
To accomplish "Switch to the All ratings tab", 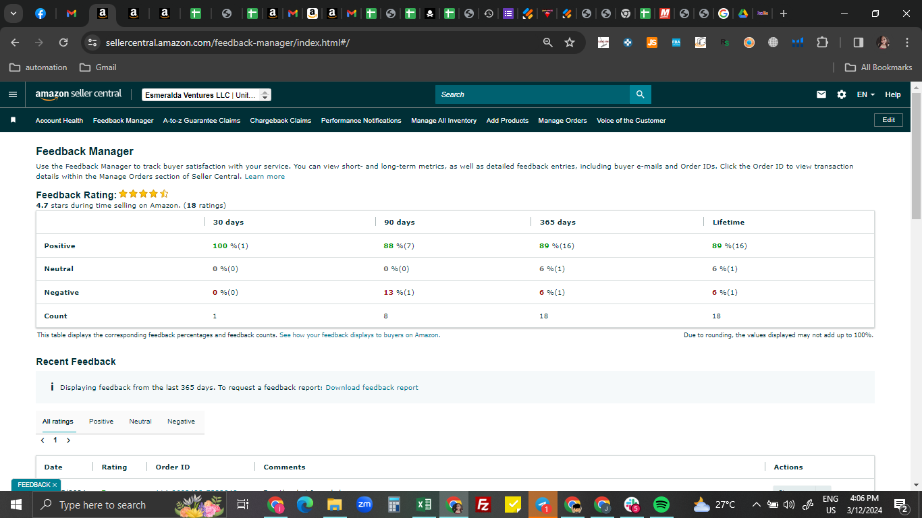I will pyautogui.click(x=58, y=422).
